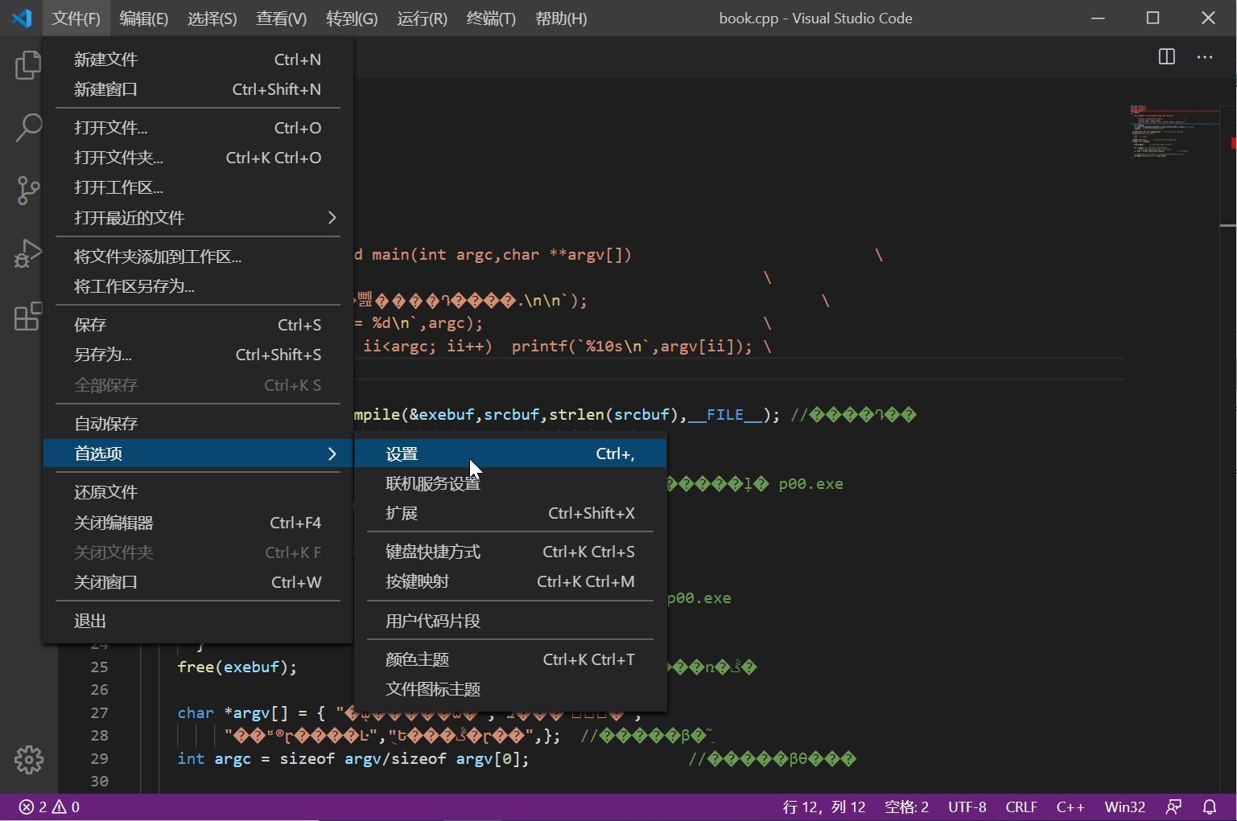Open the 终端(T) menu
1237x821 pixels.
(x=490, y=18)
